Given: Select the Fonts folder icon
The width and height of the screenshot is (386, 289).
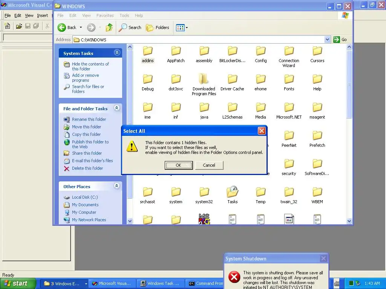Looking at the screenshot, I should [289, 79].
